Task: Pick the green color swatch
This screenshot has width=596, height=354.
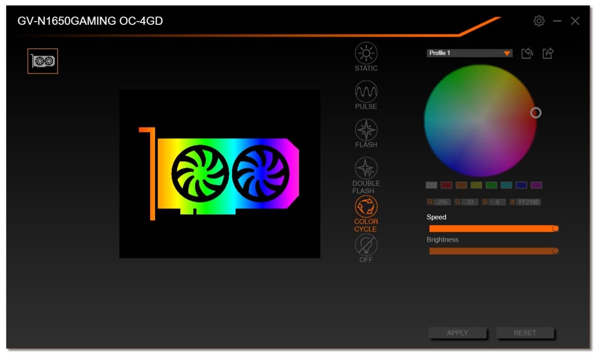Action: [491, 185]
